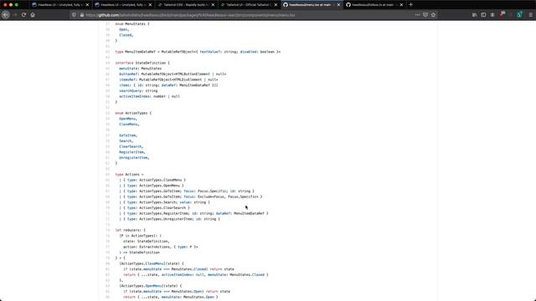Click the browser forward arrow
This screenshot has width=536, height=301.
[15, 15]
